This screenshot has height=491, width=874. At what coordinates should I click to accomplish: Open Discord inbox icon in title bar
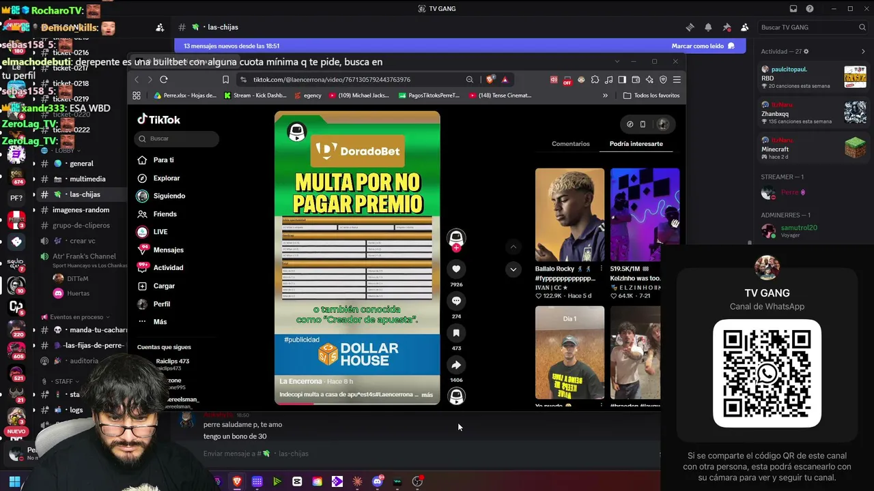click(x=793, y=9)
